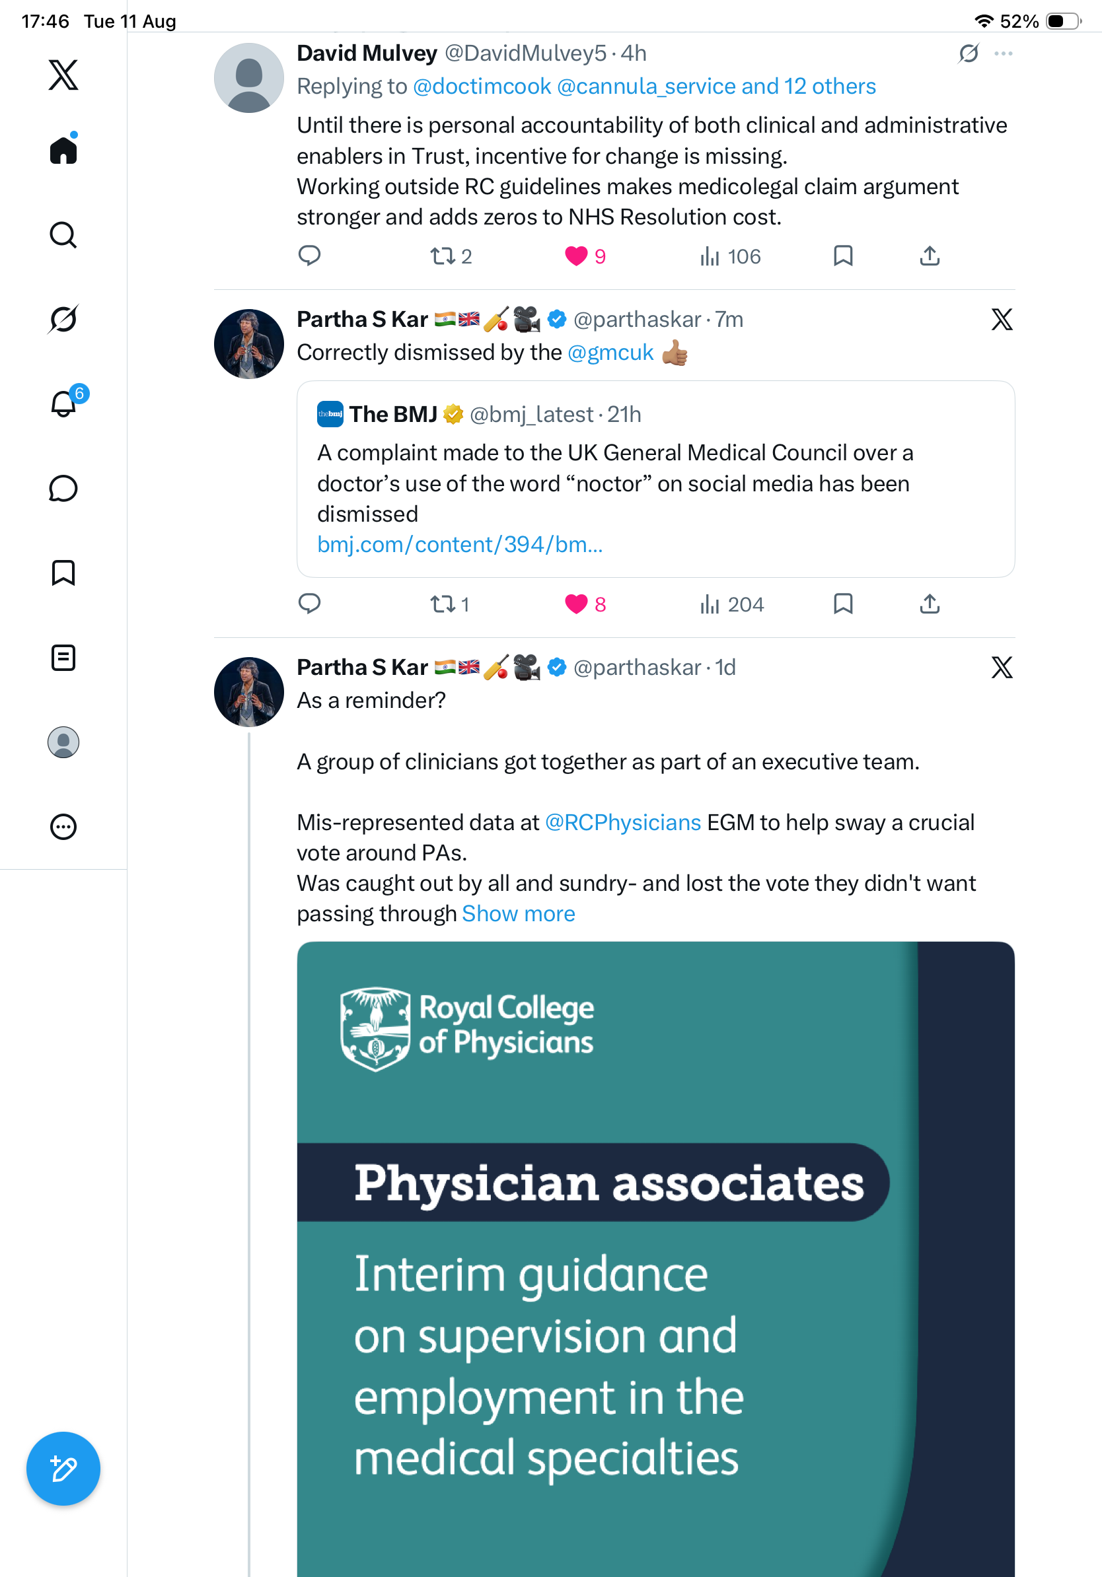Open Messages chat bubble in sidebar
The height and width of the screenshot is (1577, 1102).
coord(63,488)
